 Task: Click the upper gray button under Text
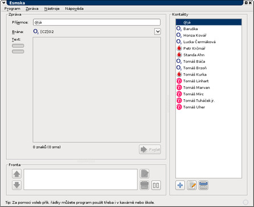18,46
